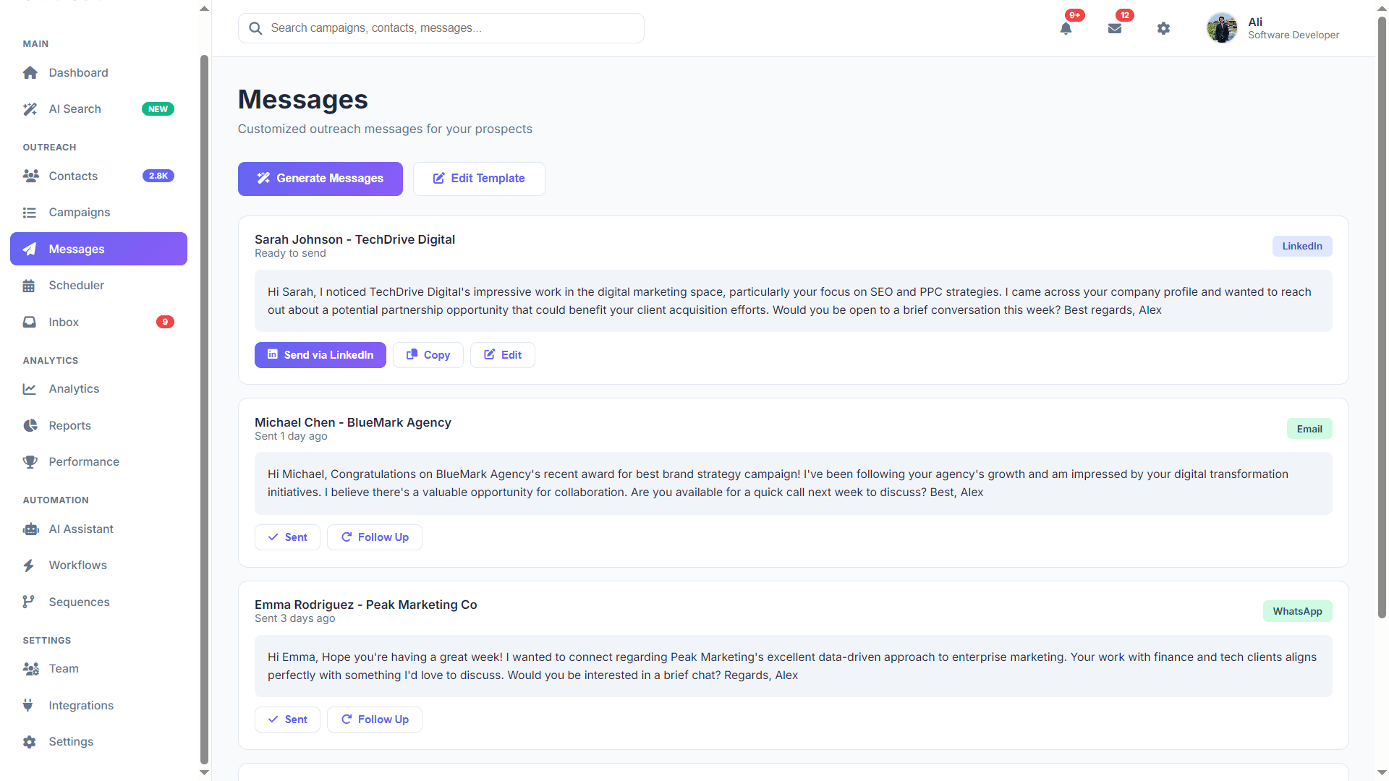Click inside the campaign search field
Screen dimensions: 1389x781
pos(441,27)
